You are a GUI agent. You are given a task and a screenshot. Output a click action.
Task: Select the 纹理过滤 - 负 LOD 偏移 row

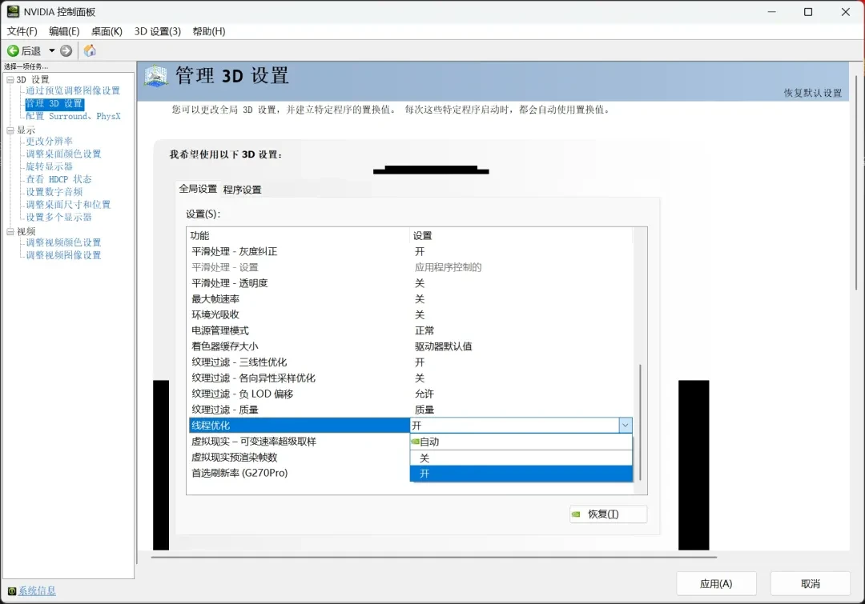[410, 394]
